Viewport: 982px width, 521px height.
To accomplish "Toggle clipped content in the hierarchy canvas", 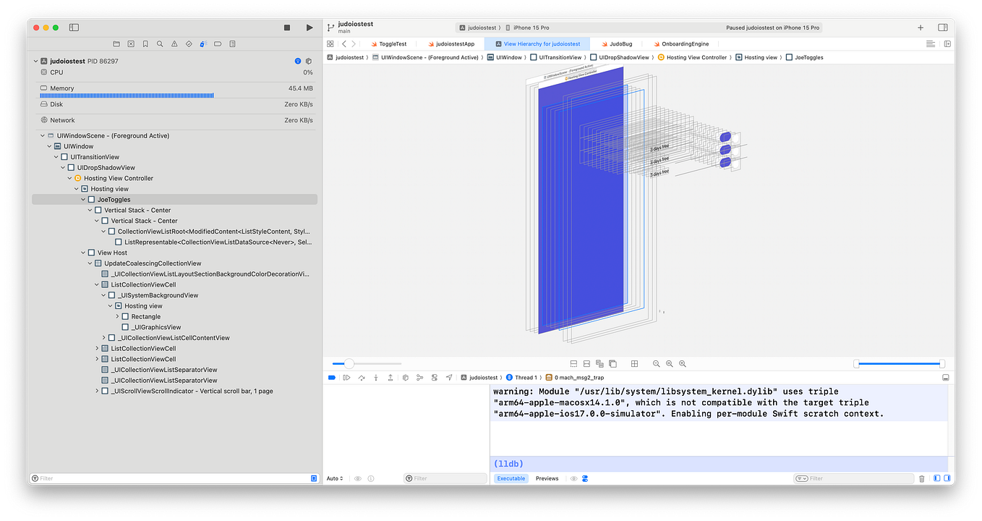I will (573, 363).
